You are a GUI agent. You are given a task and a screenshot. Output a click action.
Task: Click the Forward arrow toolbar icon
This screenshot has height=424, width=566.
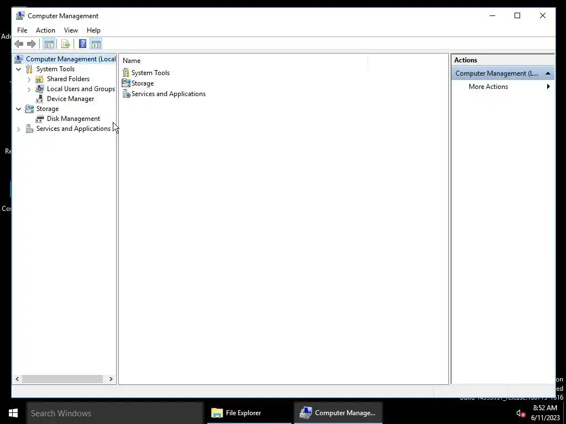32,44
